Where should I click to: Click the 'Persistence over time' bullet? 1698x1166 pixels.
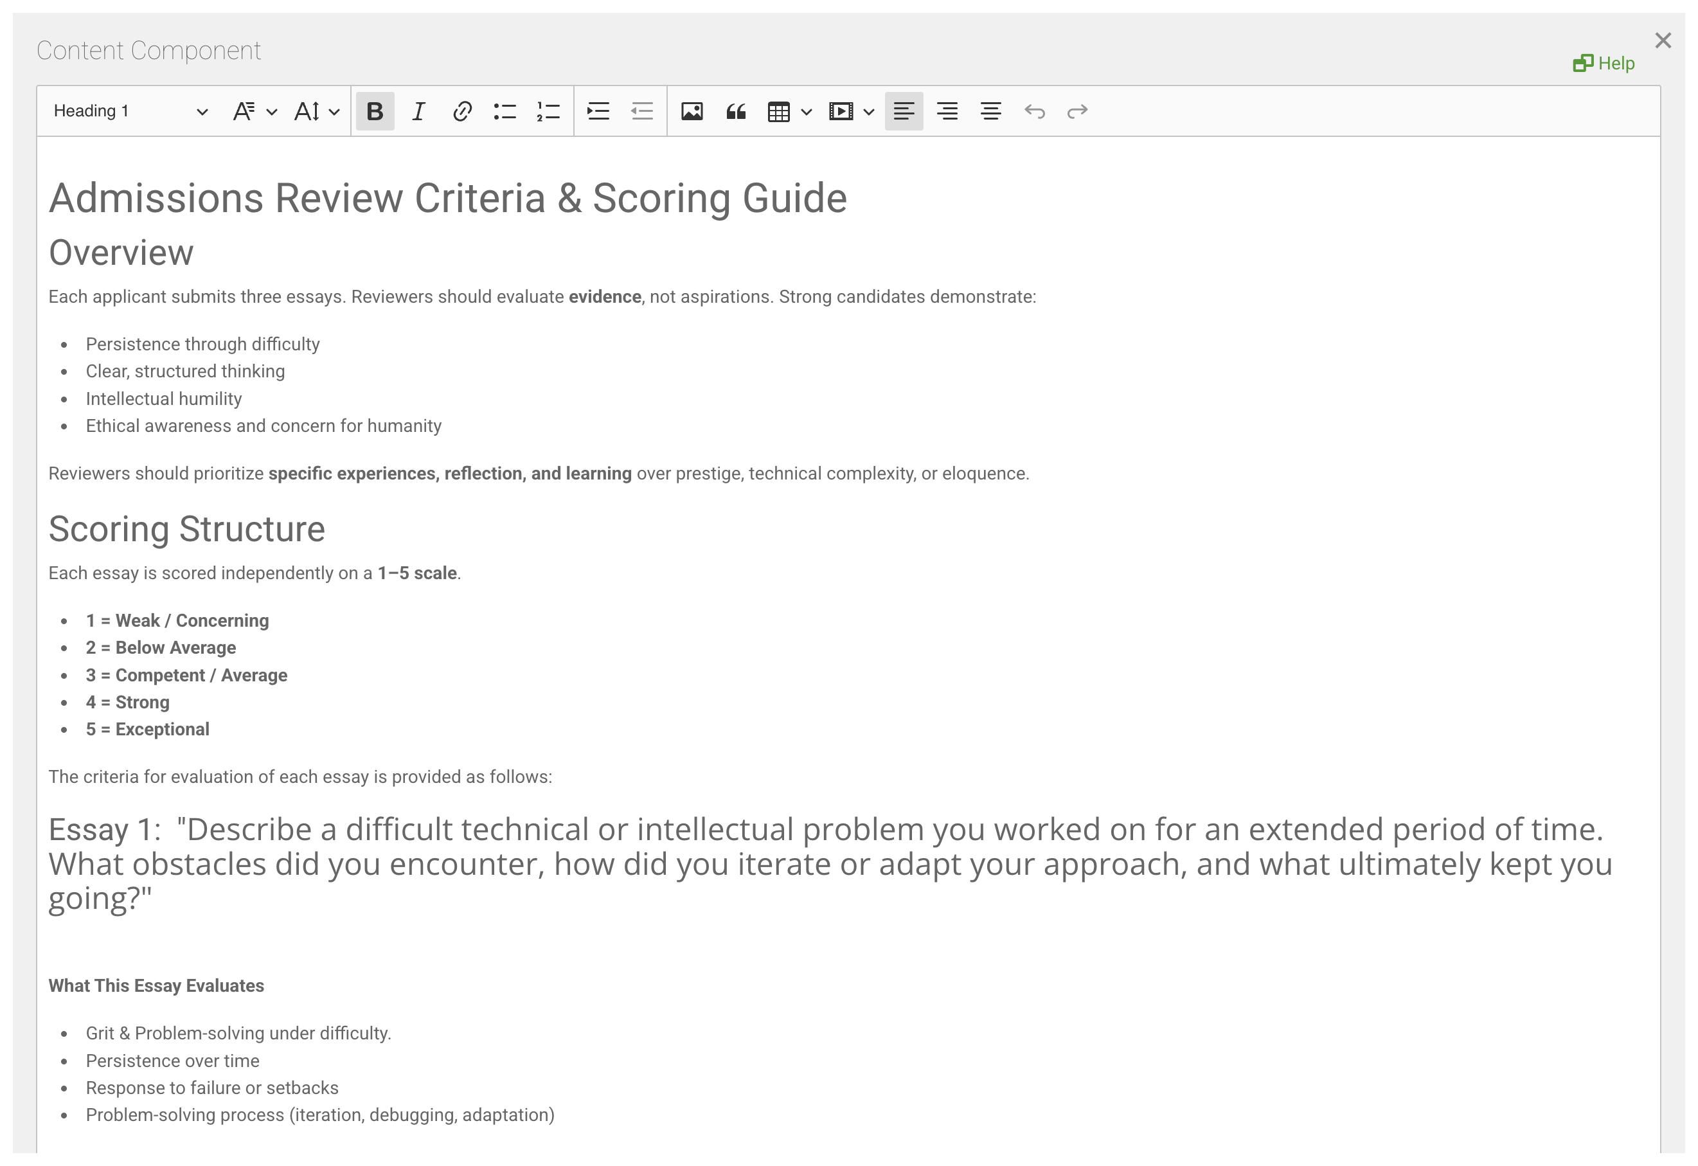click(x=172, y=1061)
